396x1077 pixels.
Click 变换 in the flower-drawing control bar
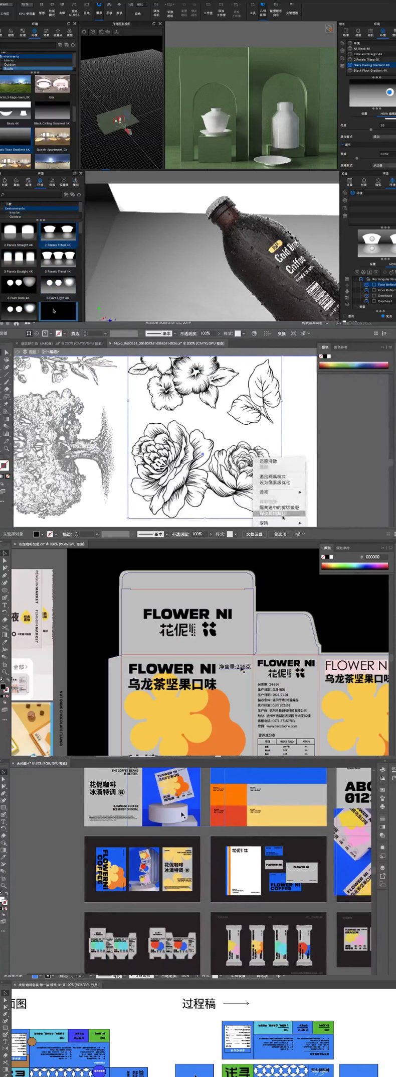point(282,333)
